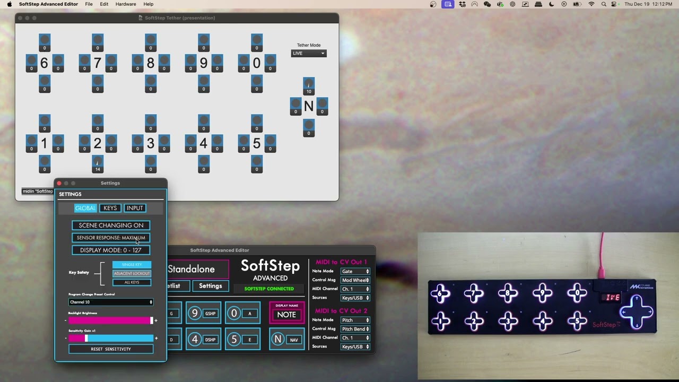The width and height of the screenshot is (679, 382).
Task: Open CV Out 1 Sources Keys/USB dropdown
Action: tap(355, 298)
